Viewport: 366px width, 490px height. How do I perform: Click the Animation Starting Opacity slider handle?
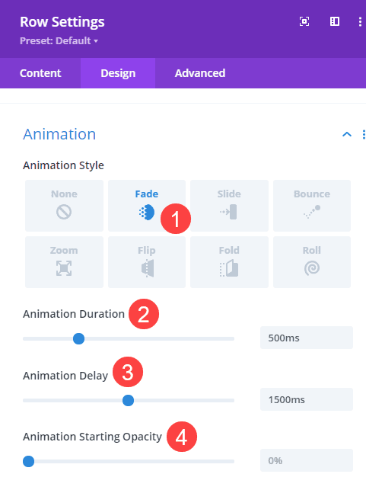tap(28, 461)
